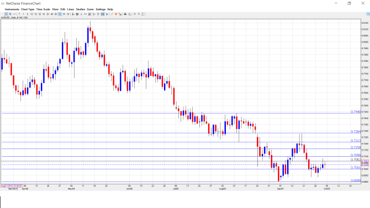Click the horizontal double-arrow toolbar icon
Viewport: 370px width, 208px height.
(85, 14)
